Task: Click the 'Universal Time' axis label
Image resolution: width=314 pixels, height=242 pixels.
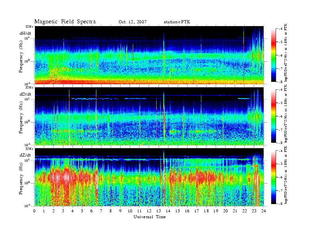Action: 149,217
